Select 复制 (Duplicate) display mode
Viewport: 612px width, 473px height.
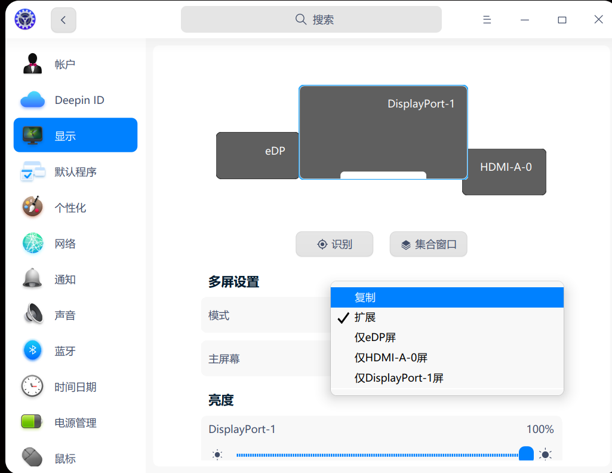click(x=447, y=297)
